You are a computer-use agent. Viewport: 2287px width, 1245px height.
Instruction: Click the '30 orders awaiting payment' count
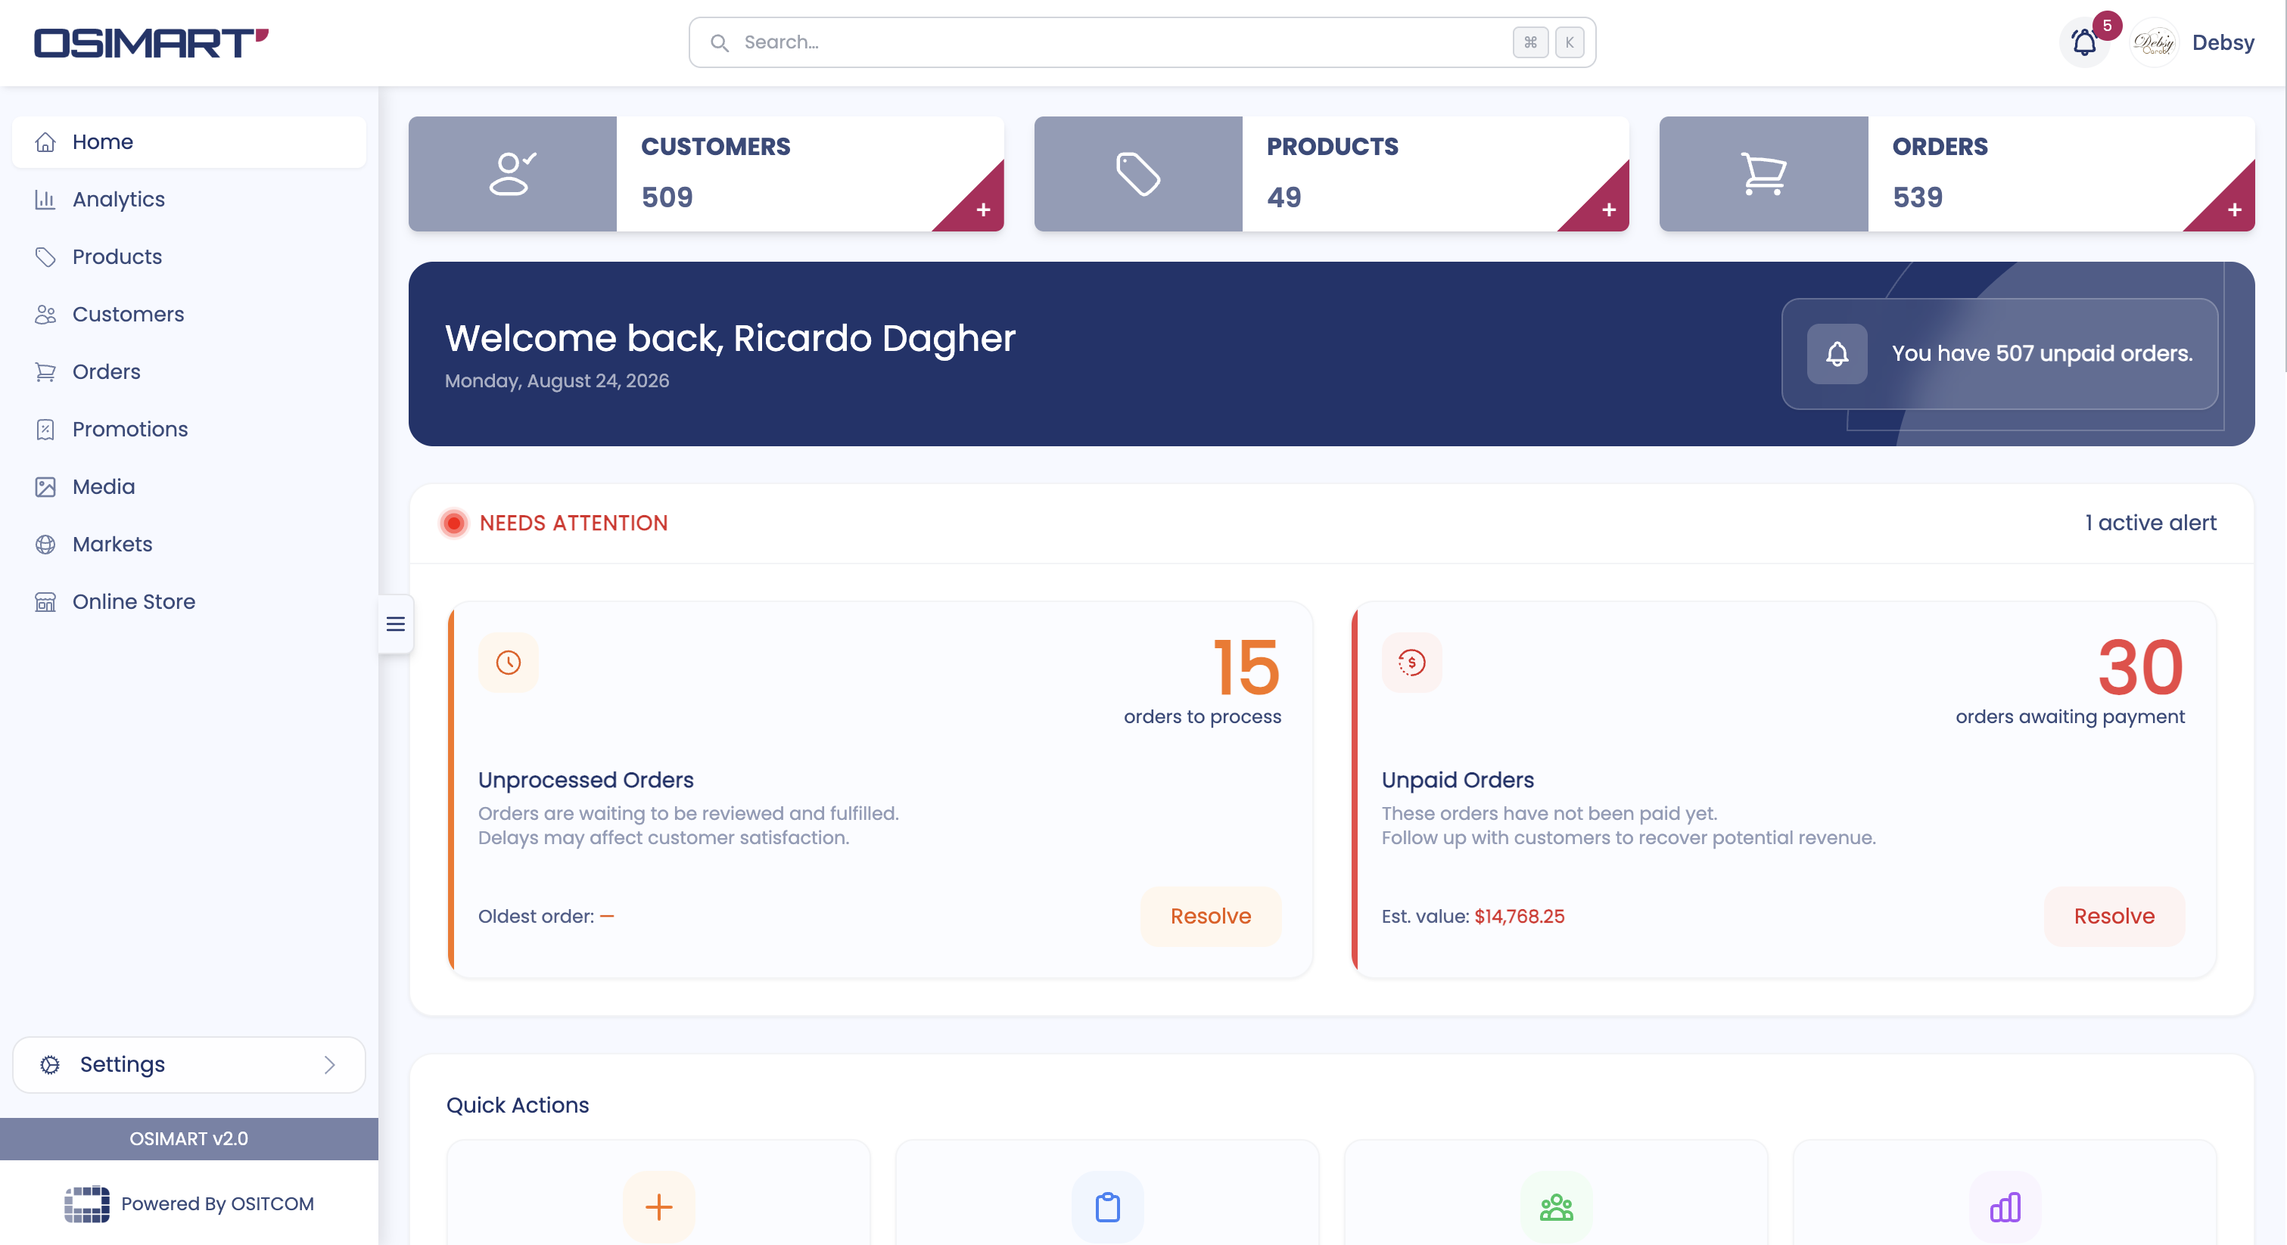(x=2070, y=681)
